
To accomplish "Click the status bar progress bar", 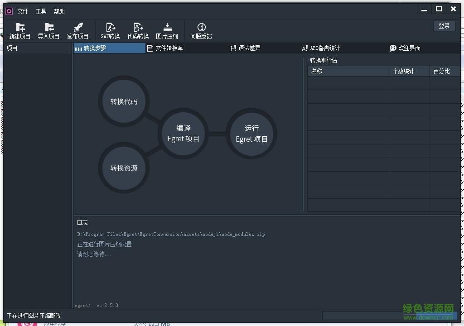I will (390, 316).
